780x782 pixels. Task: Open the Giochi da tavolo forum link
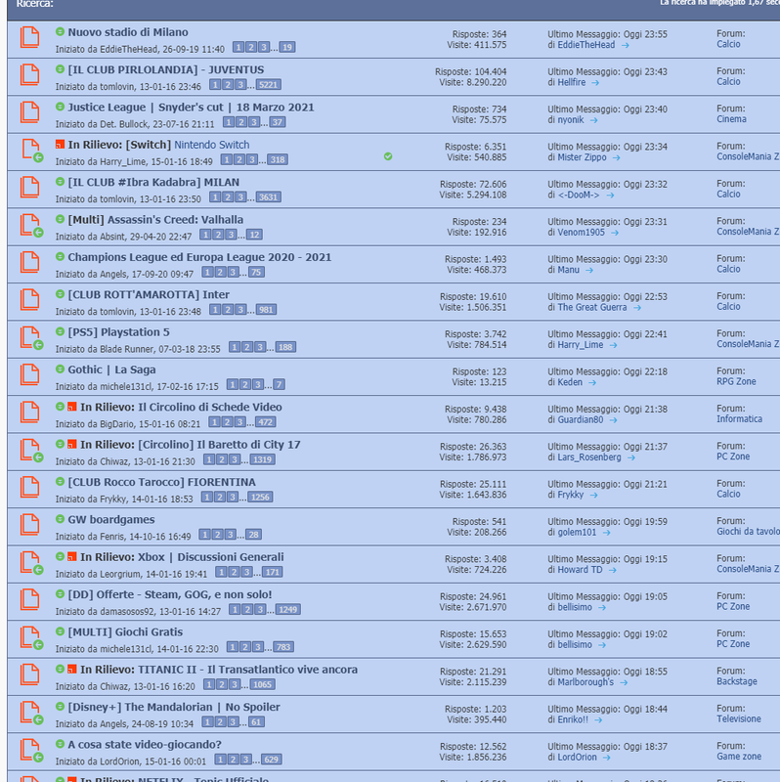(748, 532)
